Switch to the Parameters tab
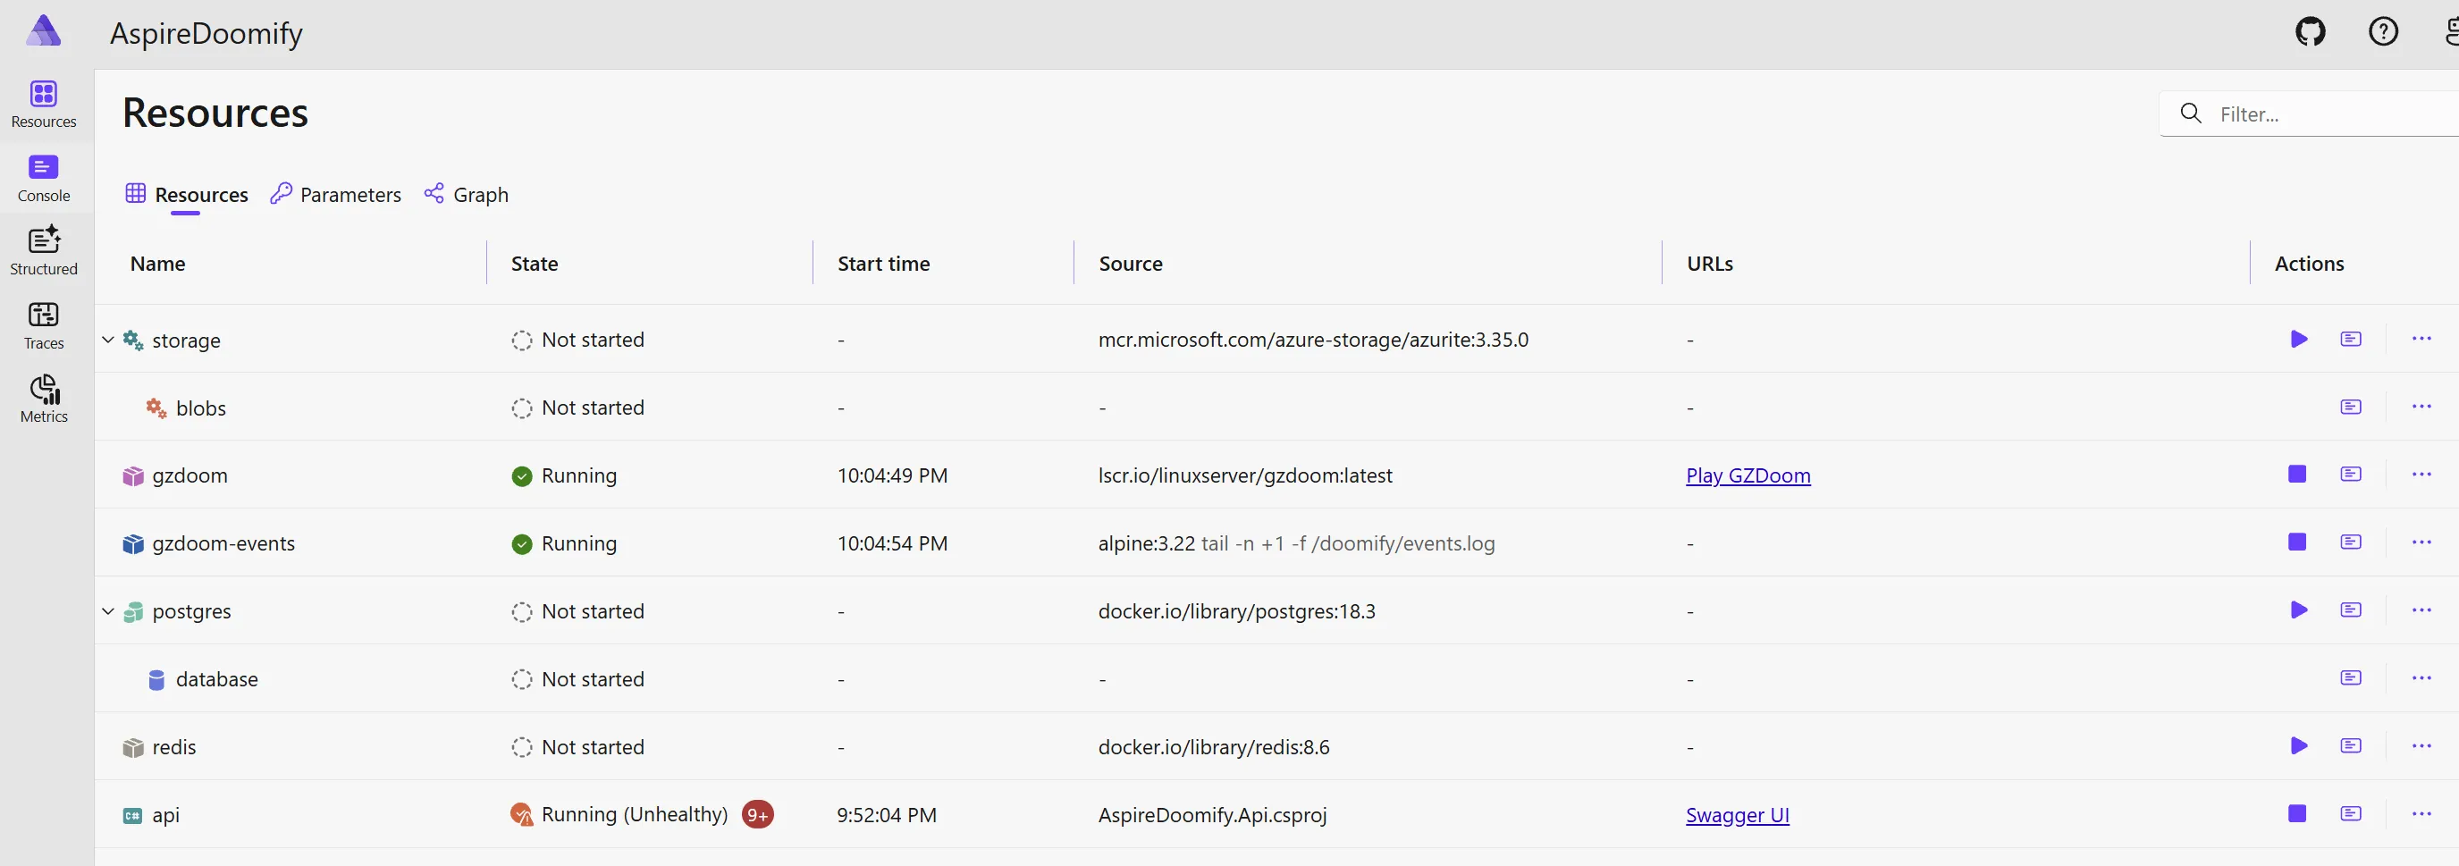Viewport: 2459px width, 866px height. coord(336,195)
